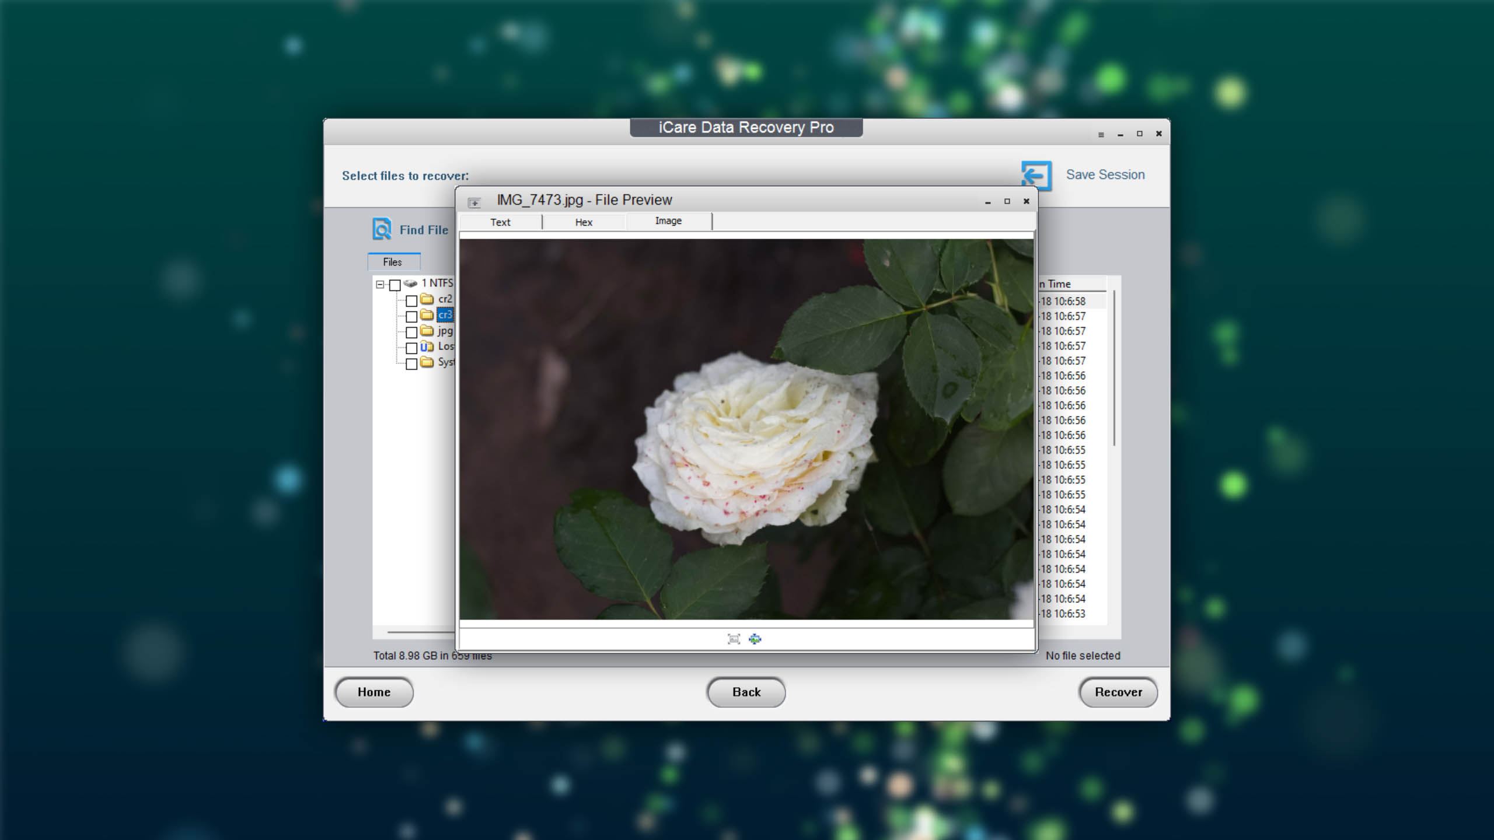Viewport: 1494px width, 840px height.
Task: Click the 'Select files to recover:' heading
Action: point(405,176)
